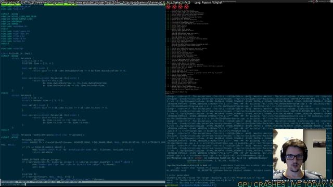Click the '#define WIN32_LEAN_AND_MEAN' code line
Screen dimensions: 333x187
(19, 16)
